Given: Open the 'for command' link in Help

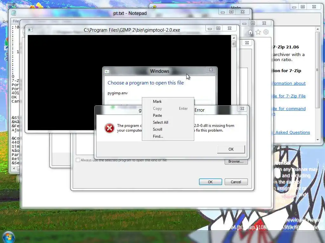Looking at the screenshot, I should click(x=289, y=109).
